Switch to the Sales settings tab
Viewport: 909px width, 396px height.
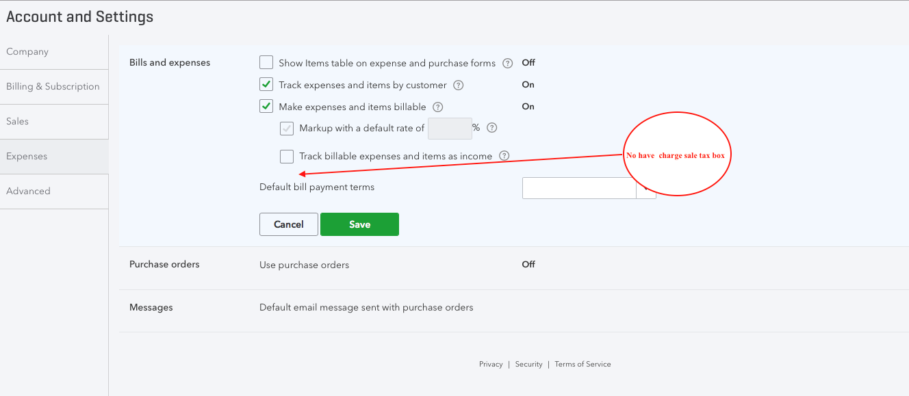(x=18, y=121)
